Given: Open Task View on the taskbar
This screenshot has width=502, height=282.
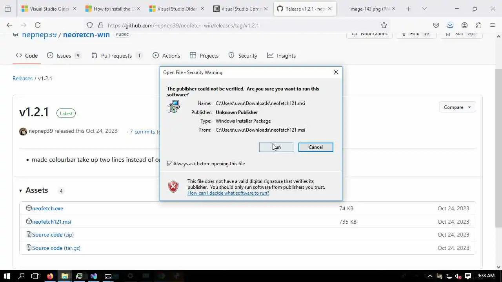Looking at the screenshot, I should click(35, 276).
